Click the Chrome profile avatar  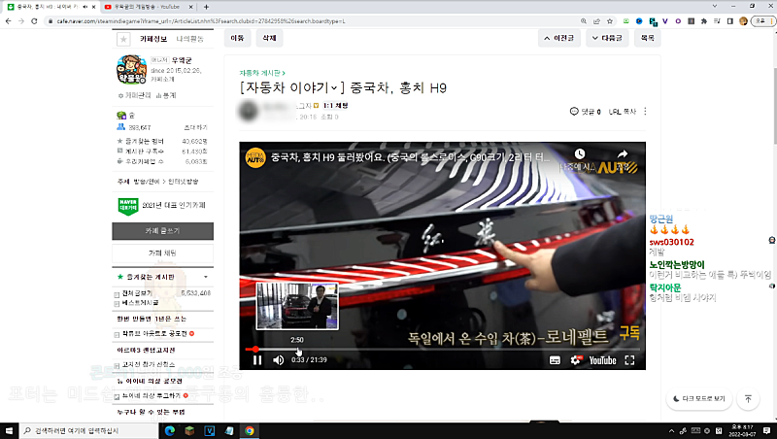pyautogui.click(x=743, y=21)
